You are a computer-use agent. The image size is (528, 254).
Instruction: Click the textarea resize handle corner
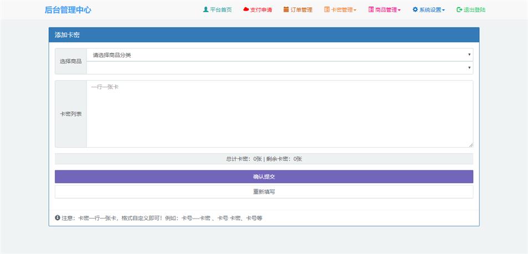point(471,145)
